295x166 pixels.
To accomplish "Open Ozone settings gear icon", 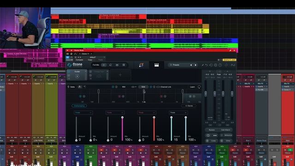I will (x=216, y=65).
